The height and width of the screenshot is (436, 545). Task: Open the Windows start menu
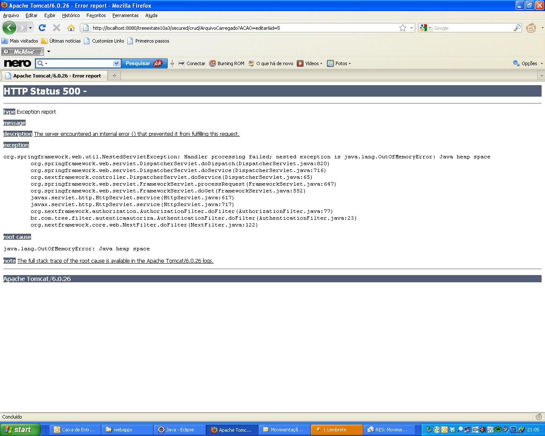(x=20, y=430)
